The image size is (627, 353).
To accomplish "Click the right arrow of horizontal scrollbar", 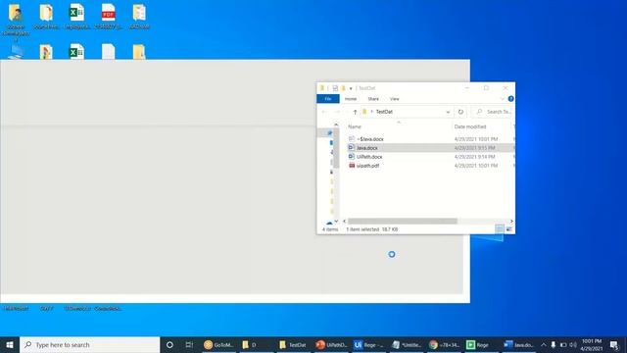I will [511, 222].
